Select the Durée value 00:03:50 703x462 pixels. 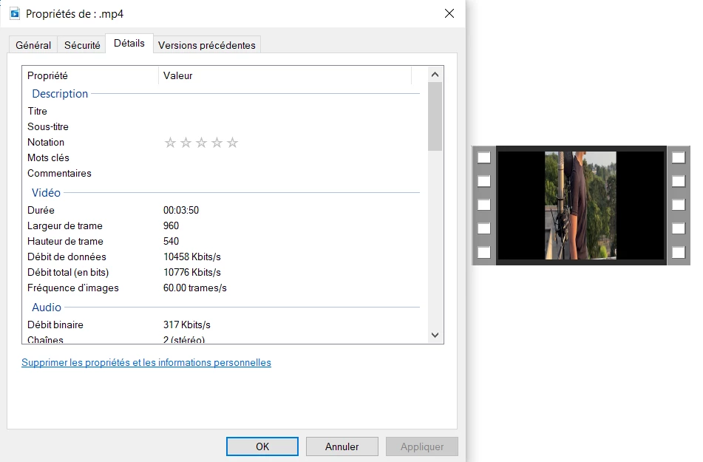[181, 211]
